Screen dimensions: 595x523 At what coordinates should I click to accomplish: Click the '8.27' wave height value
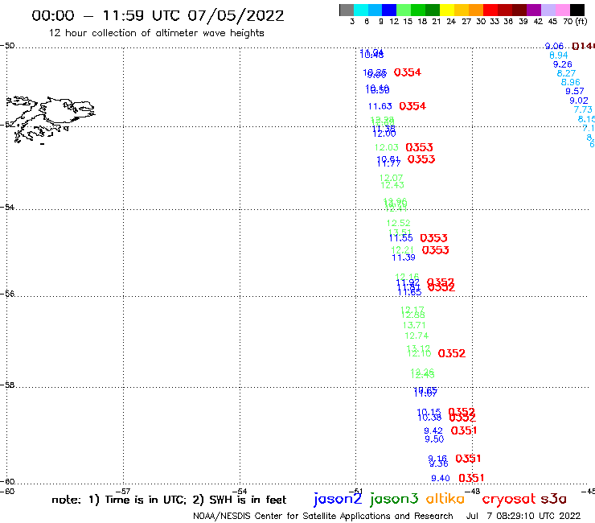click(x=566, y=73)
